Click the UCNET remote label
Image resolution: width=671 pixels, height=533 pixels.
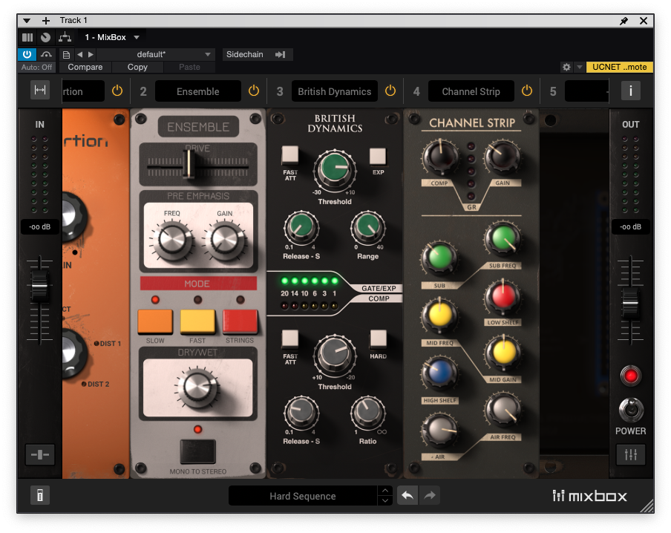(619, 68)
